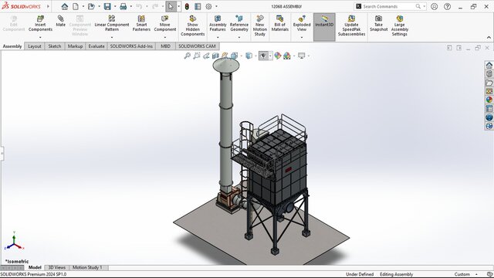
Task: Click Bill of Materials
Action: pos(279,23)
